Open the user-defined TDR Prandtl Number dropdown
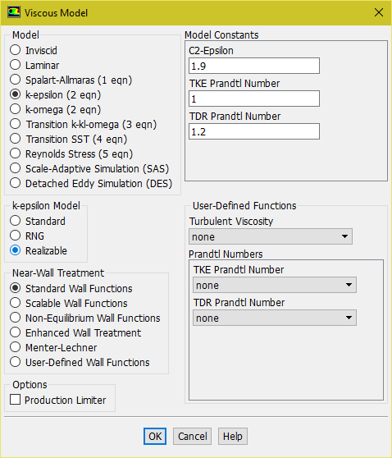The height and width of the screenshot is (458, 392). point(275,318)
